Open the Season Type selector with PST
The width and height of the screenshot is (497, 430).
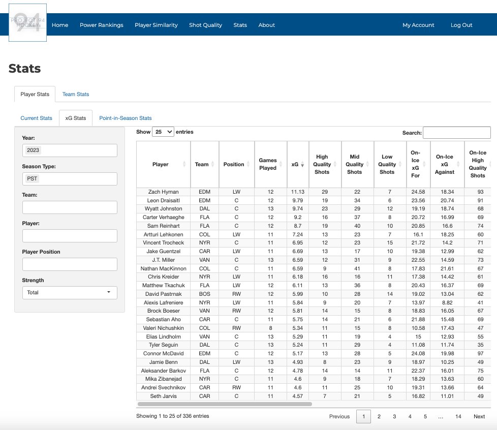tap(70, 179)
